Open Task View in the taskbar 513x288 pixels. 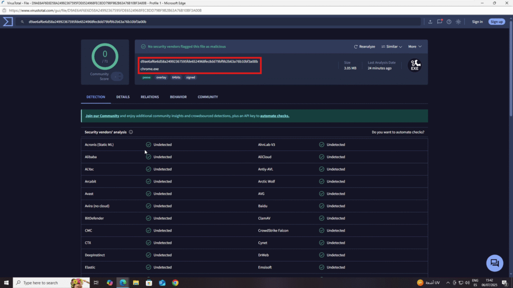96,283
